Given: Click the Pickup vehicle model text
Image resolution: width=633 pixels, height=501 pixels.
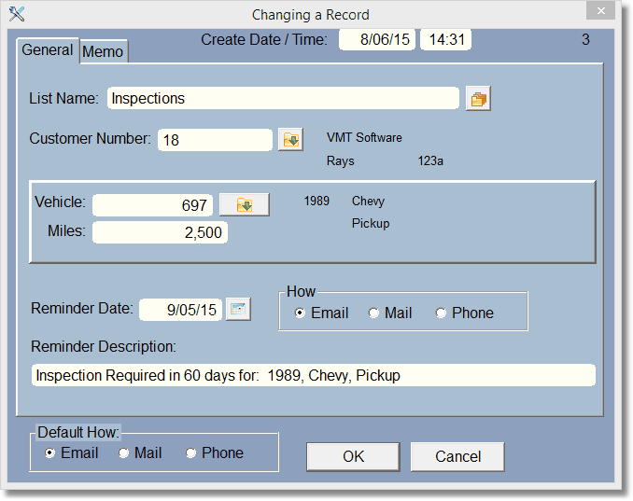Looking at the screenshot, I should pyautogui.click(x=371, y=223).
